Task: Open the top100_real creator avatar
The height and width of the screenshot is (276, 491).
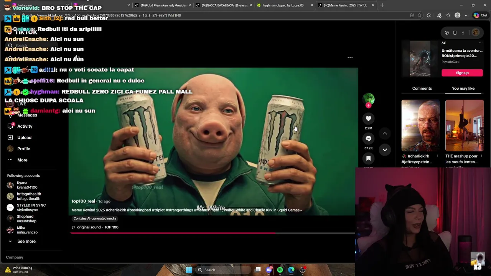Action: point(368,99)
